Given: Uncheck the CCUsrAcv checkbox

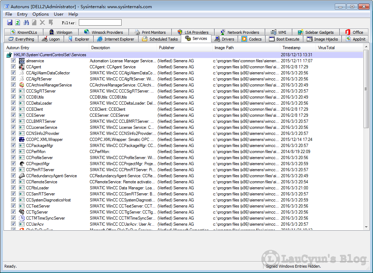Looking at the screenshot, I should tap(13, 224).
